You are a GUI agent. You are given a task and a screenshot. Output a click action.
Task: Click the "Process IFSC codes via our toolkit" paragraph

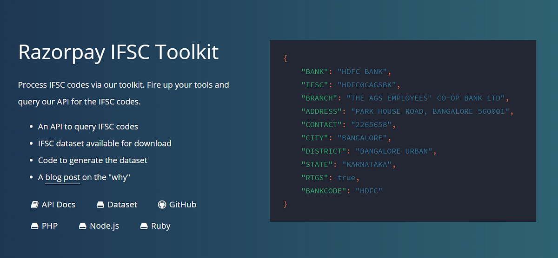pos(124,93)
